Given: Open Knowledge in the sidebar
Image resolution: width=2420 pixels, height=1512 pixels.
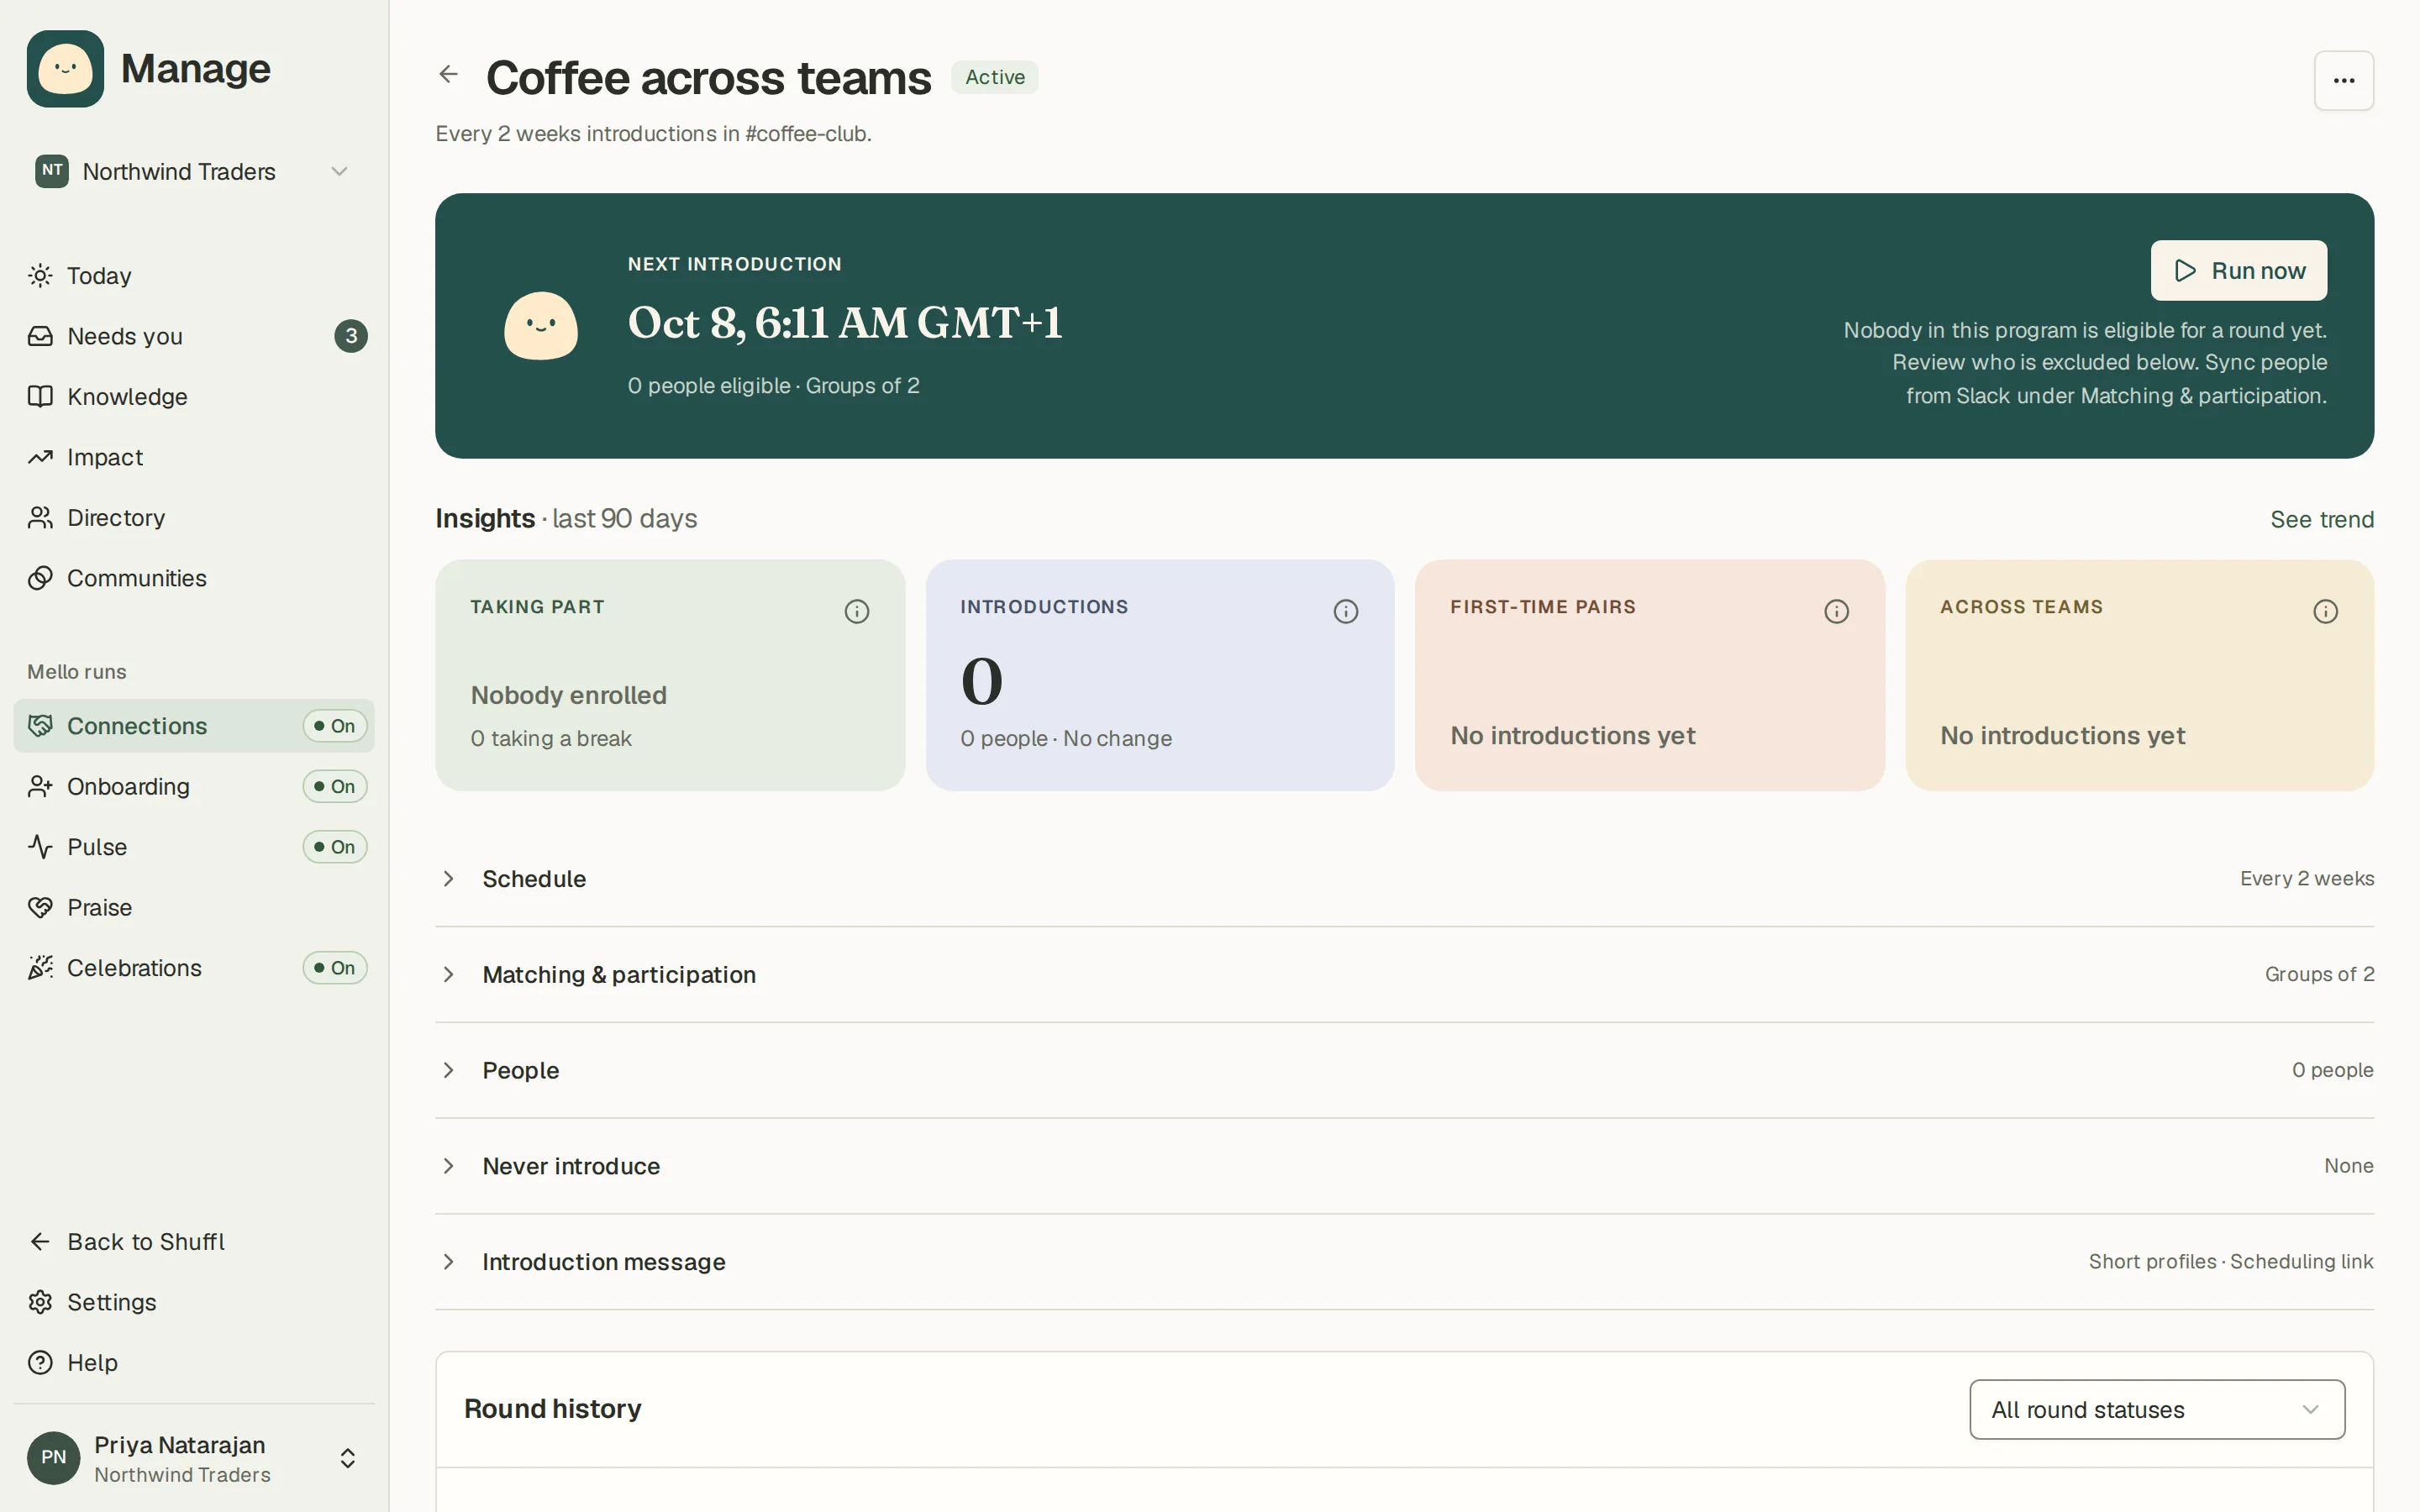Looking at the screenshot, I should click(194, 397).
